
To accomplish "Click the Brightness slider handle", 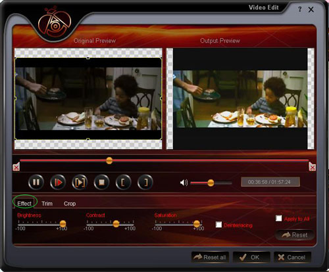I will tap(63, 224).
